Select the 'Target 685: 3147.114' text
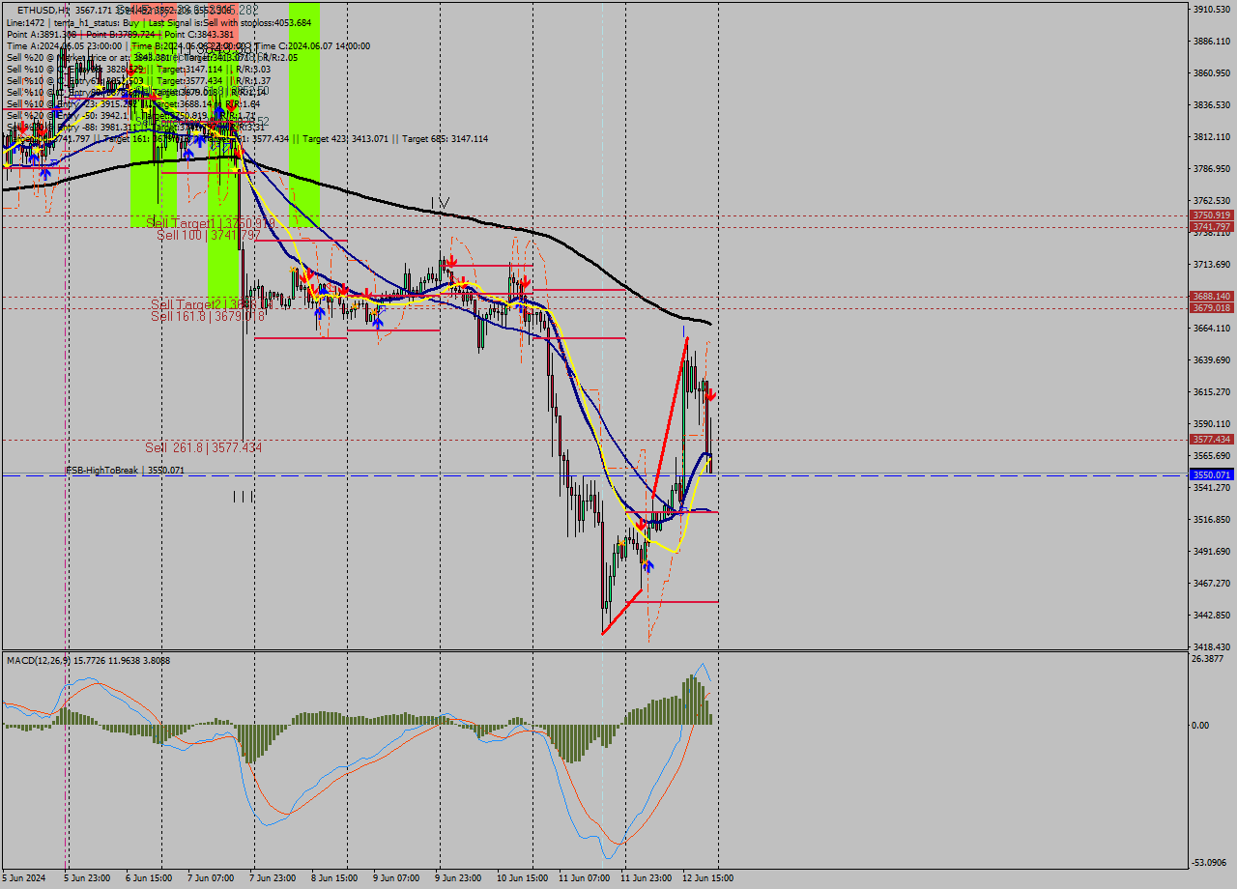 point(445,139)
